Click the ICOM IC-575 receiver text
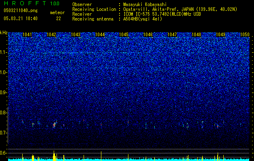Viewport: 254px width, 161px height. pos(162,14)
